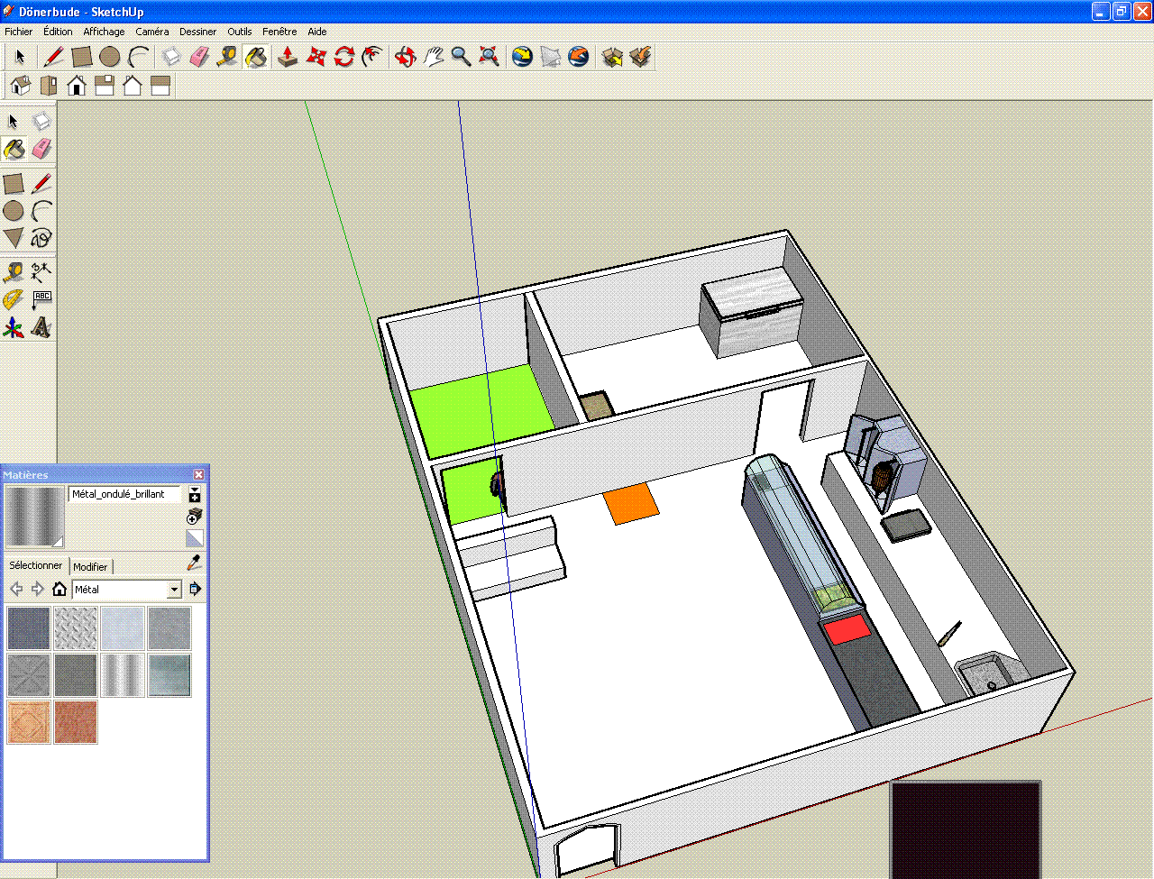
Task: Set the default material swatch
Action: 195,538
